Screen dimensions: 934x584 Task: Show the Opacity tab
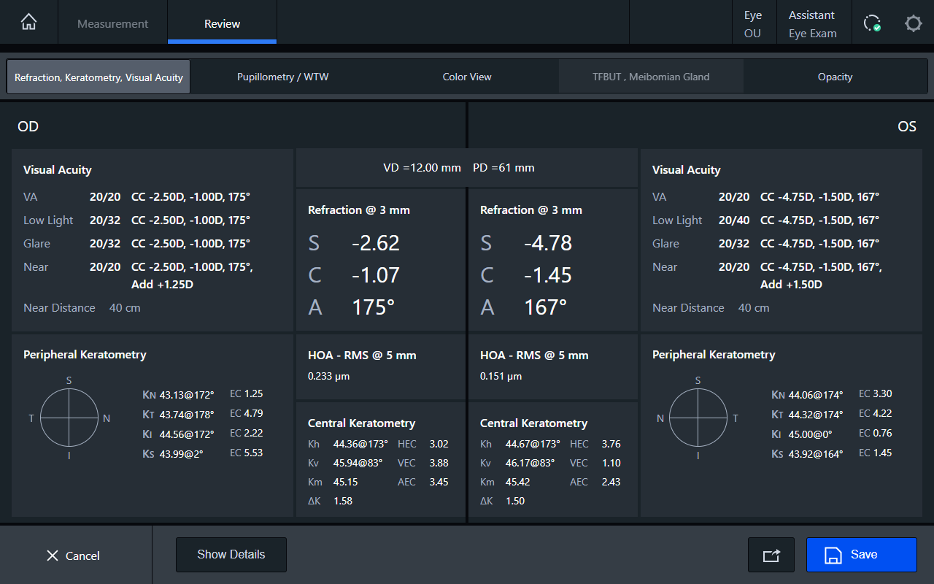[835, 77]
